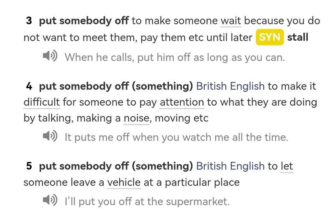Click the sentence 'I'll put you off at the supermarket'
The height and width of the screenshot is (214, 331).
[147, 202]
